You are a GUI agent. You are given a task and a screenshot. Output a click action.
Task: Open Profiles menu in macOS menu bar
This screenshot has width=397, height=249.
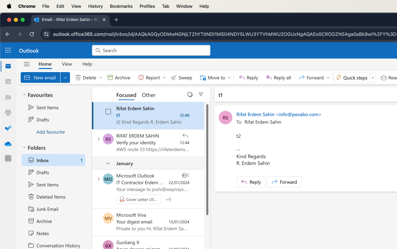coord(147,6)
